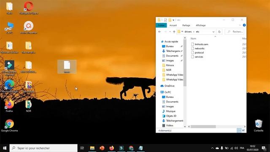Go back in File Explorer
Image resolution: width=270 pixels, height=152 pixels.
point(159,32)
